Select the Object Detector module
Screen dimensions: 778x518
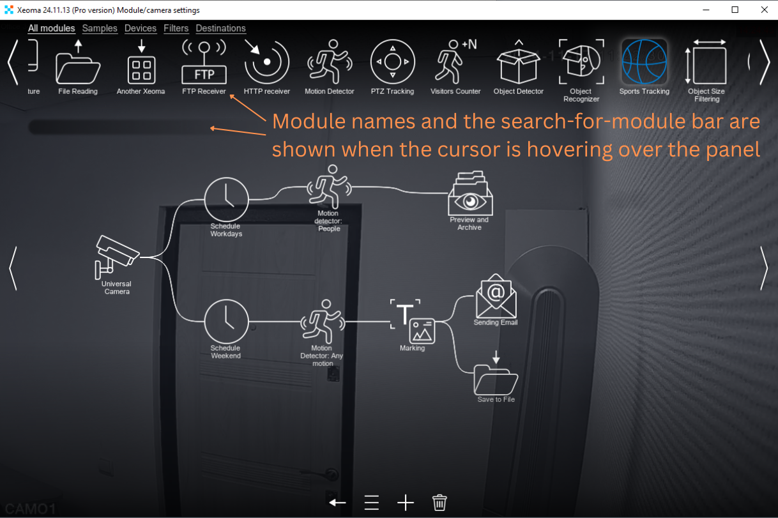[519, 63]
